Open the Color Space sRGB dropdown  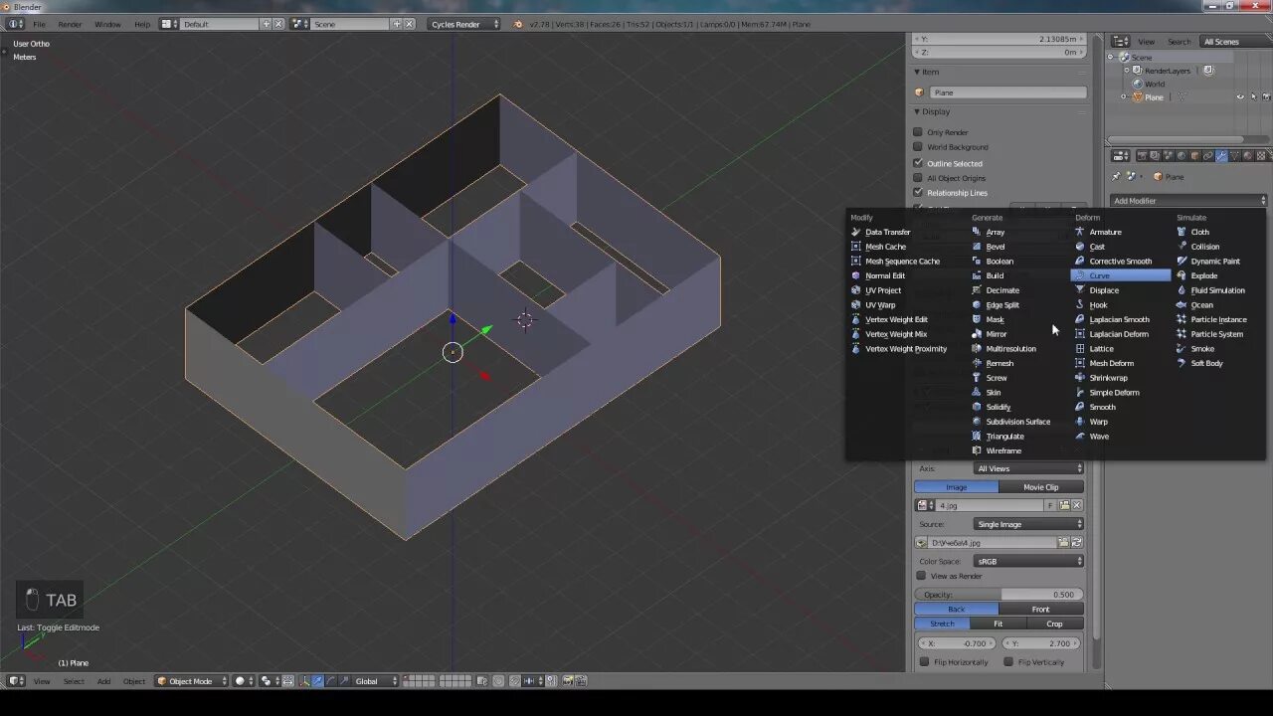click(x=1028, y=561)
